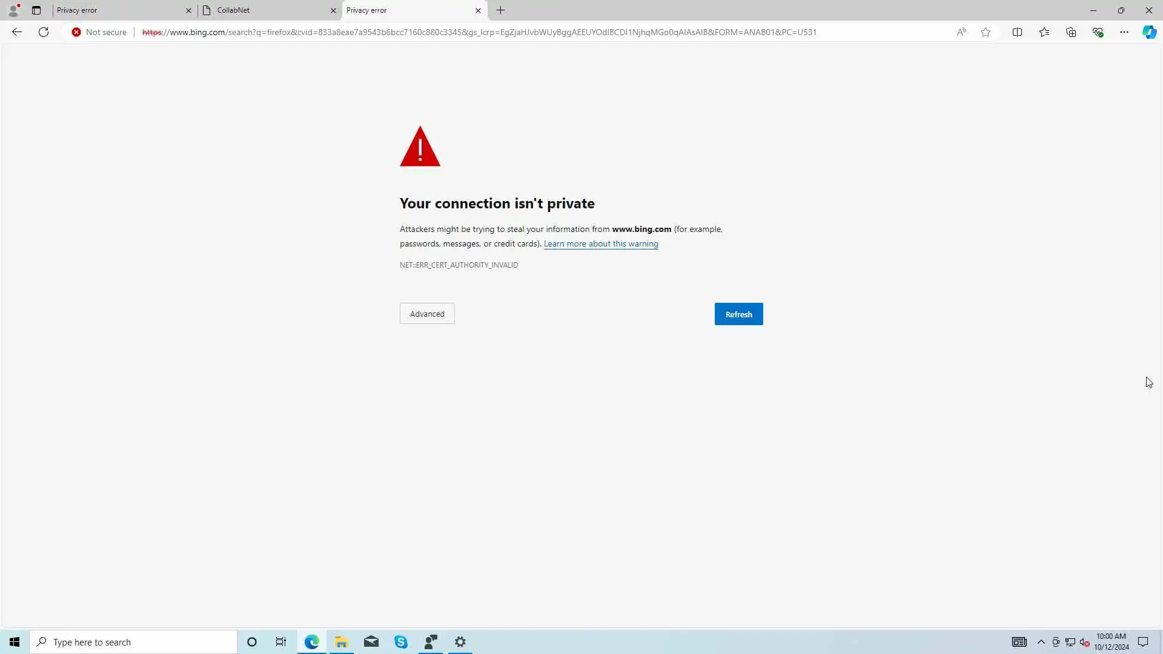The width and height of the screenshot is (1163, 654).
Task: Click the bing.com URL address field
Action: [x=479, y=32]
